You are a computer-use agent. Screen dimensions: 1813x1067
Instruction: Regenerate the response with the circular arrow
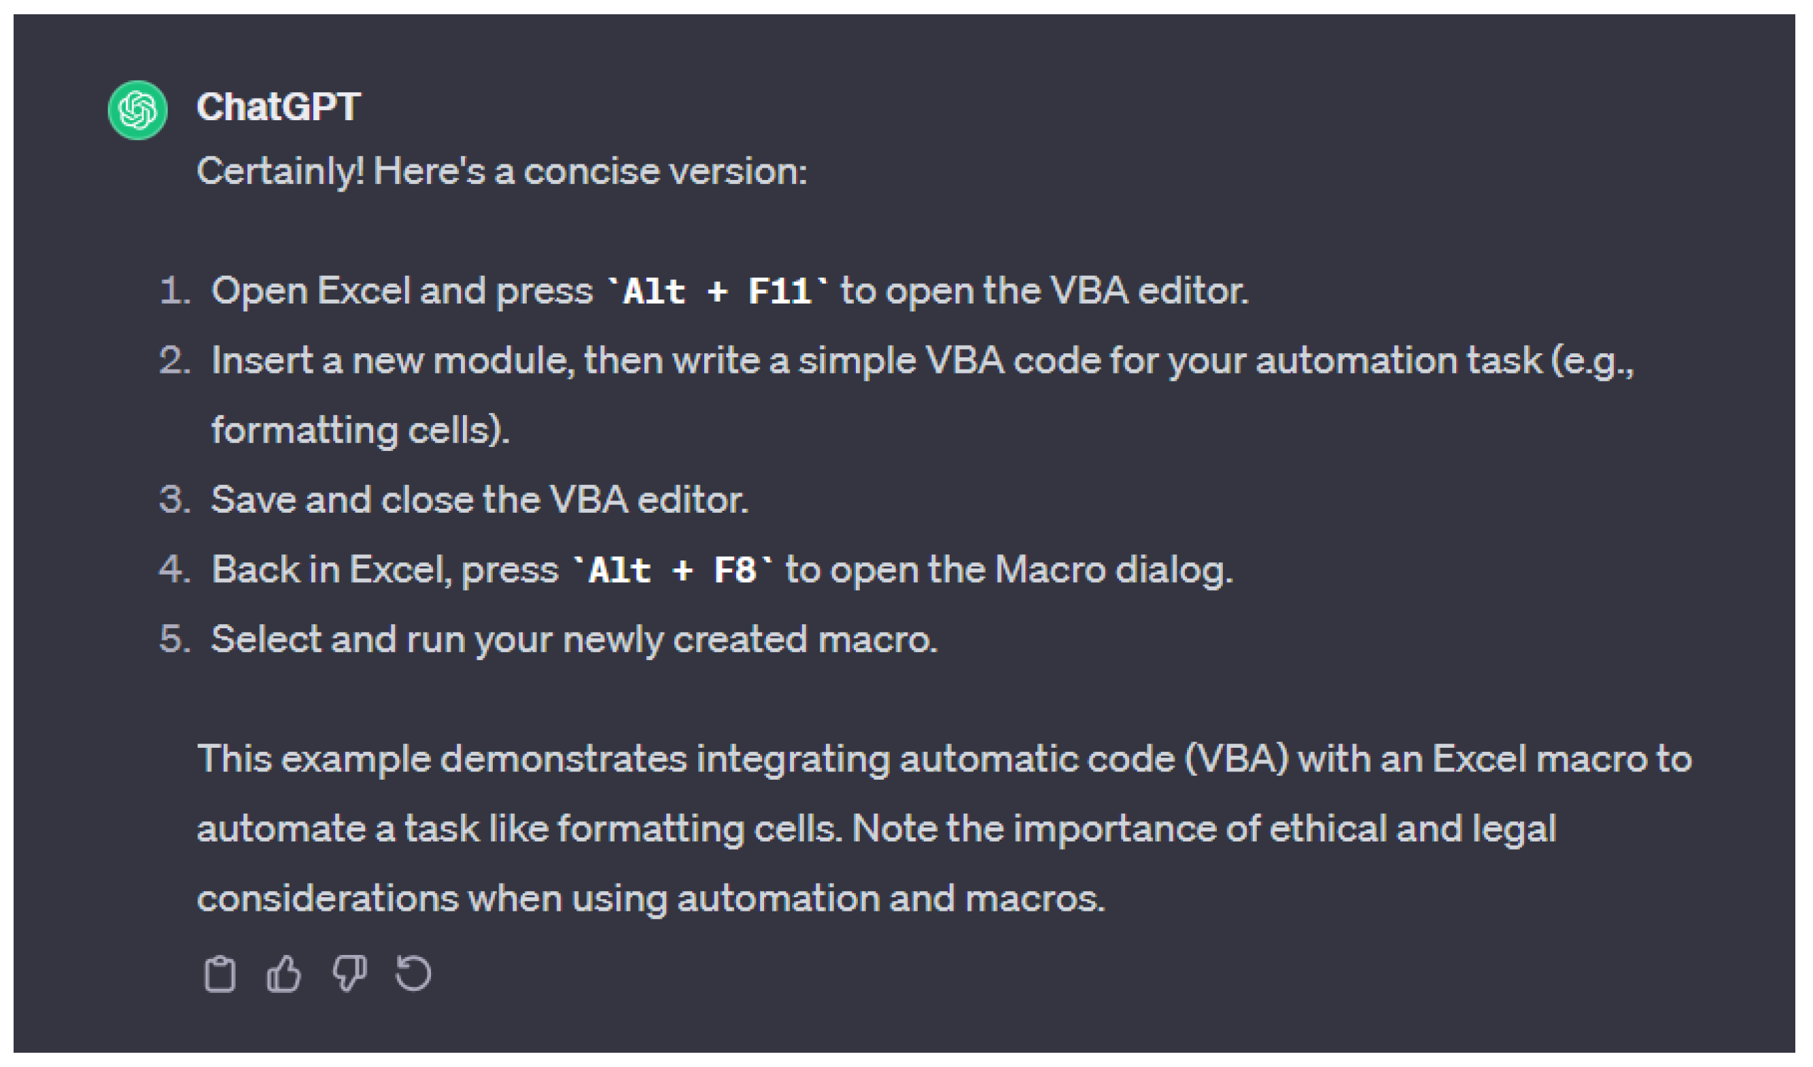[414, 975]
